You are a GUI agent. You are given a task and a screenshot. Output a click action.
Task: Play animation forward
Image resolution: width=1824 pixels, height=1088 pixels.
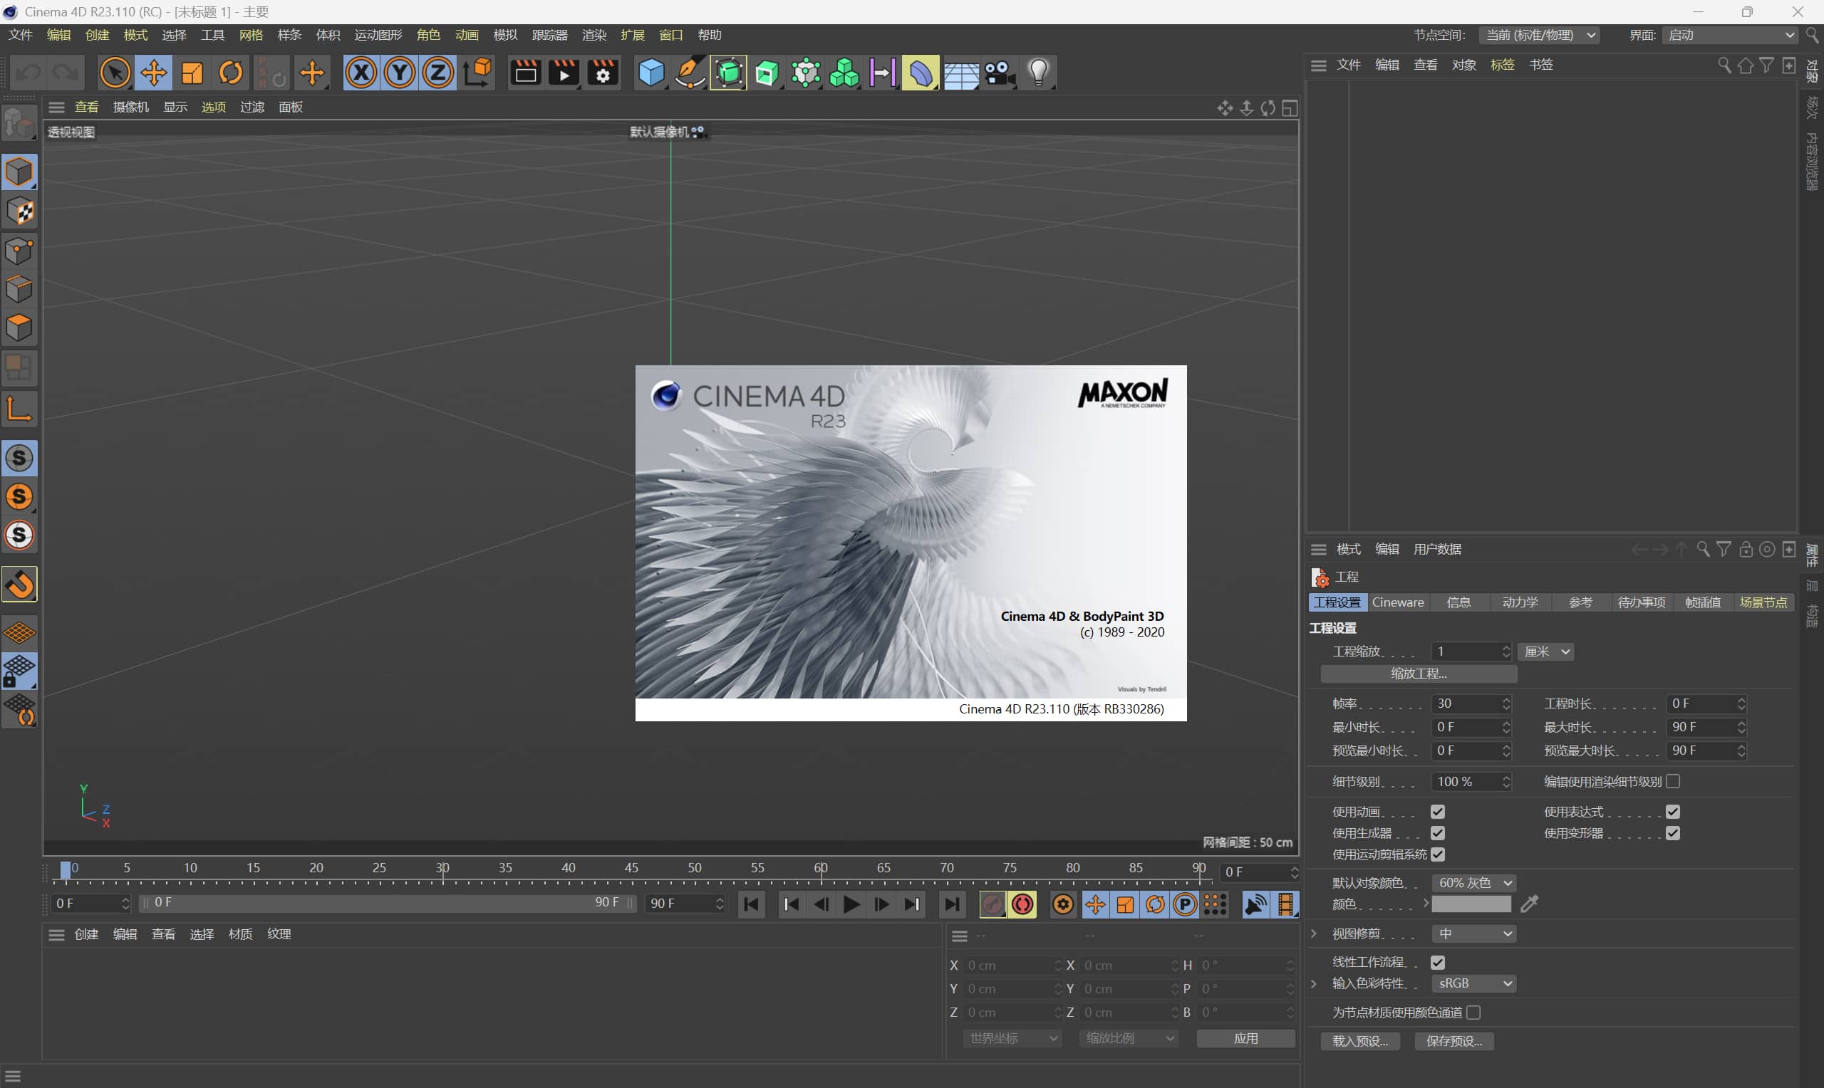tap(851, 904)
